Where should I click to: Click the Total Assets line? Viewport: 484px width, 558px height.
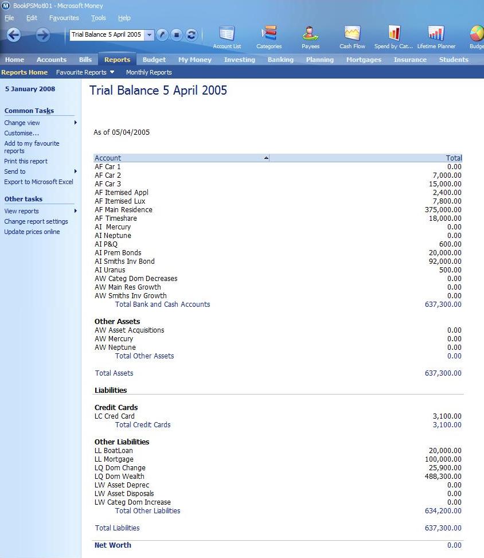click(x=278, y=373)
